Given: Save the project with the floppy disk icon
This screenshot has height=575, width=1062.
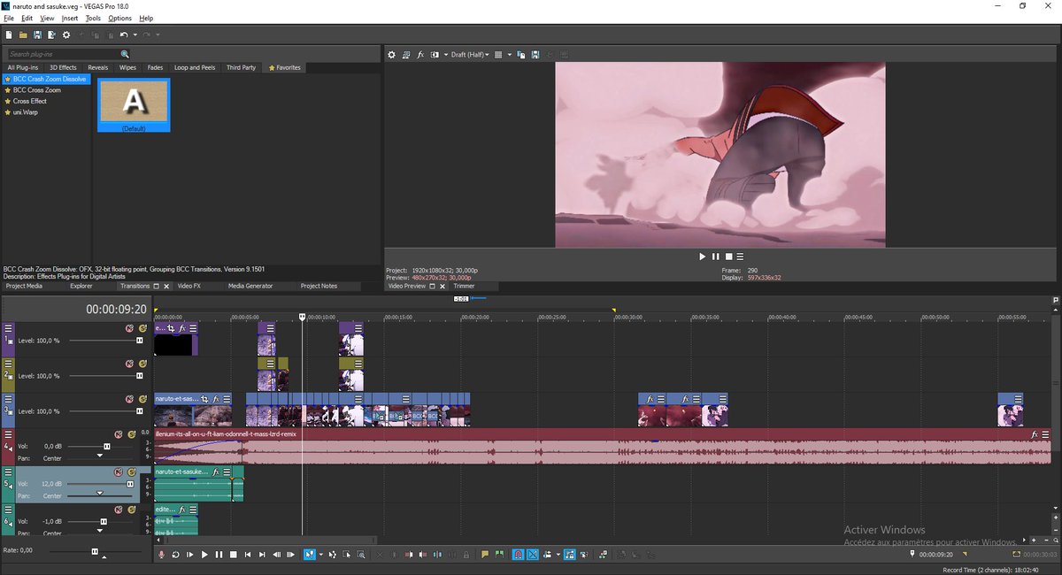Looking at the screenshot, I should coord(37,34).
